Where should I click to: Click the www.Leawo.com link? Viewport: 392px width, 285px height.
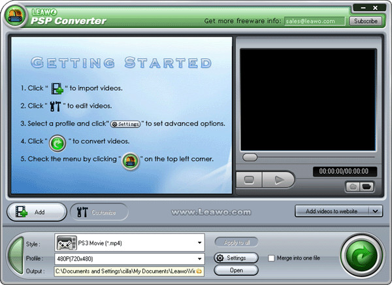211,212
